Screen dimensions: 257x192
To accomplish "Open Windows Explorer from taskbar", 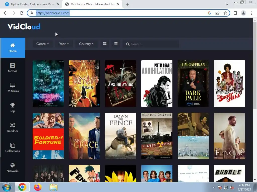I will point(53,187).
